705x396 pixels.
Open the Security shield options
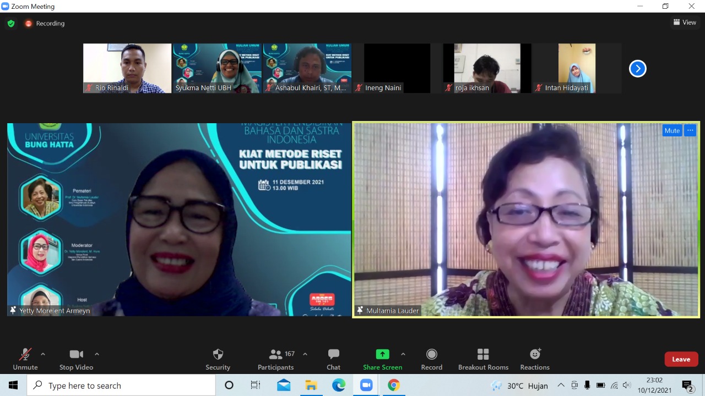coord(218,359)
